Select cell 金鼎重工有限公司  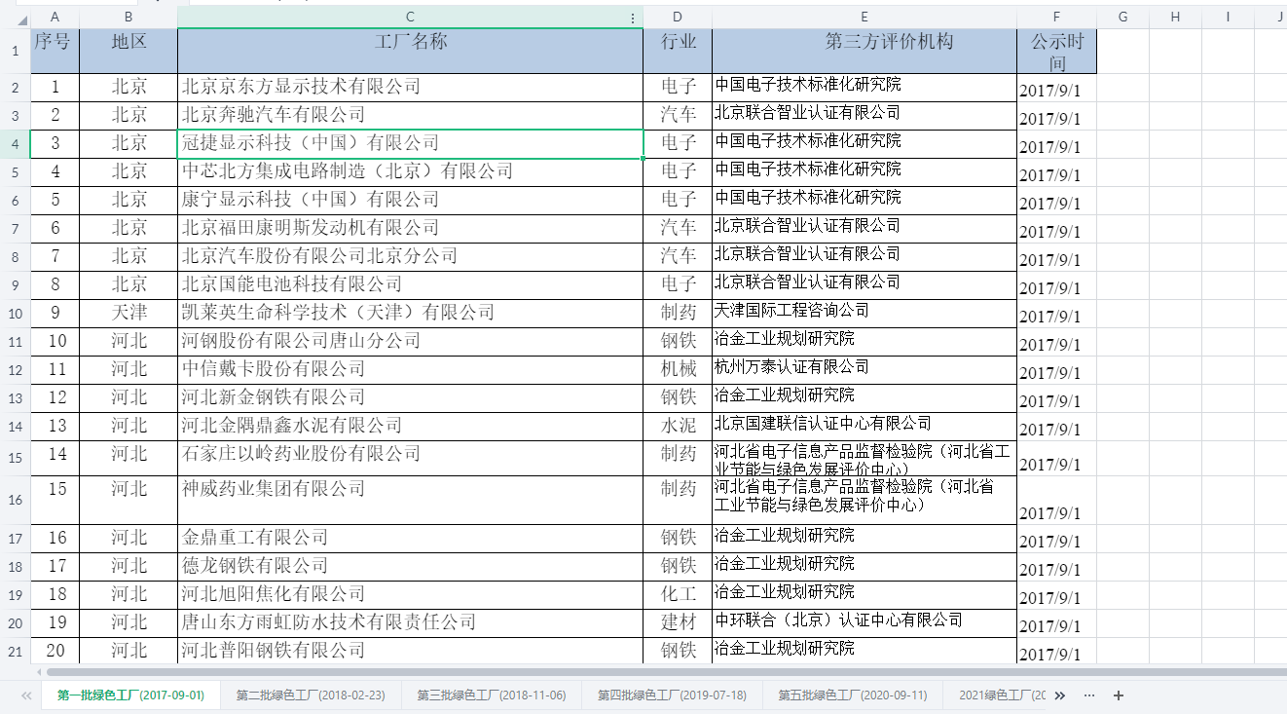[x=410, y=538]
